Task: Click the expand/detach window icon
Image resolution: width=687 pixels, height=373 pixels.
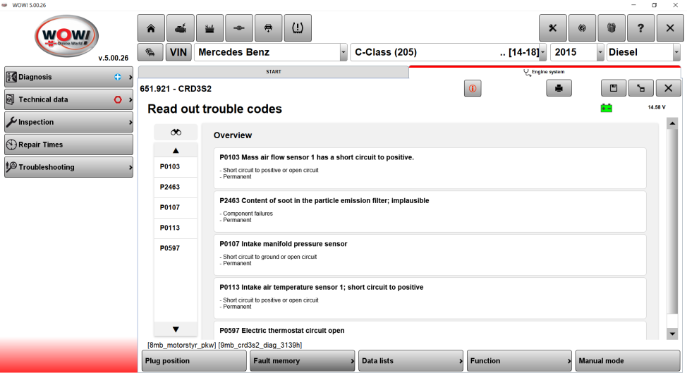Action: pos(640,88)
